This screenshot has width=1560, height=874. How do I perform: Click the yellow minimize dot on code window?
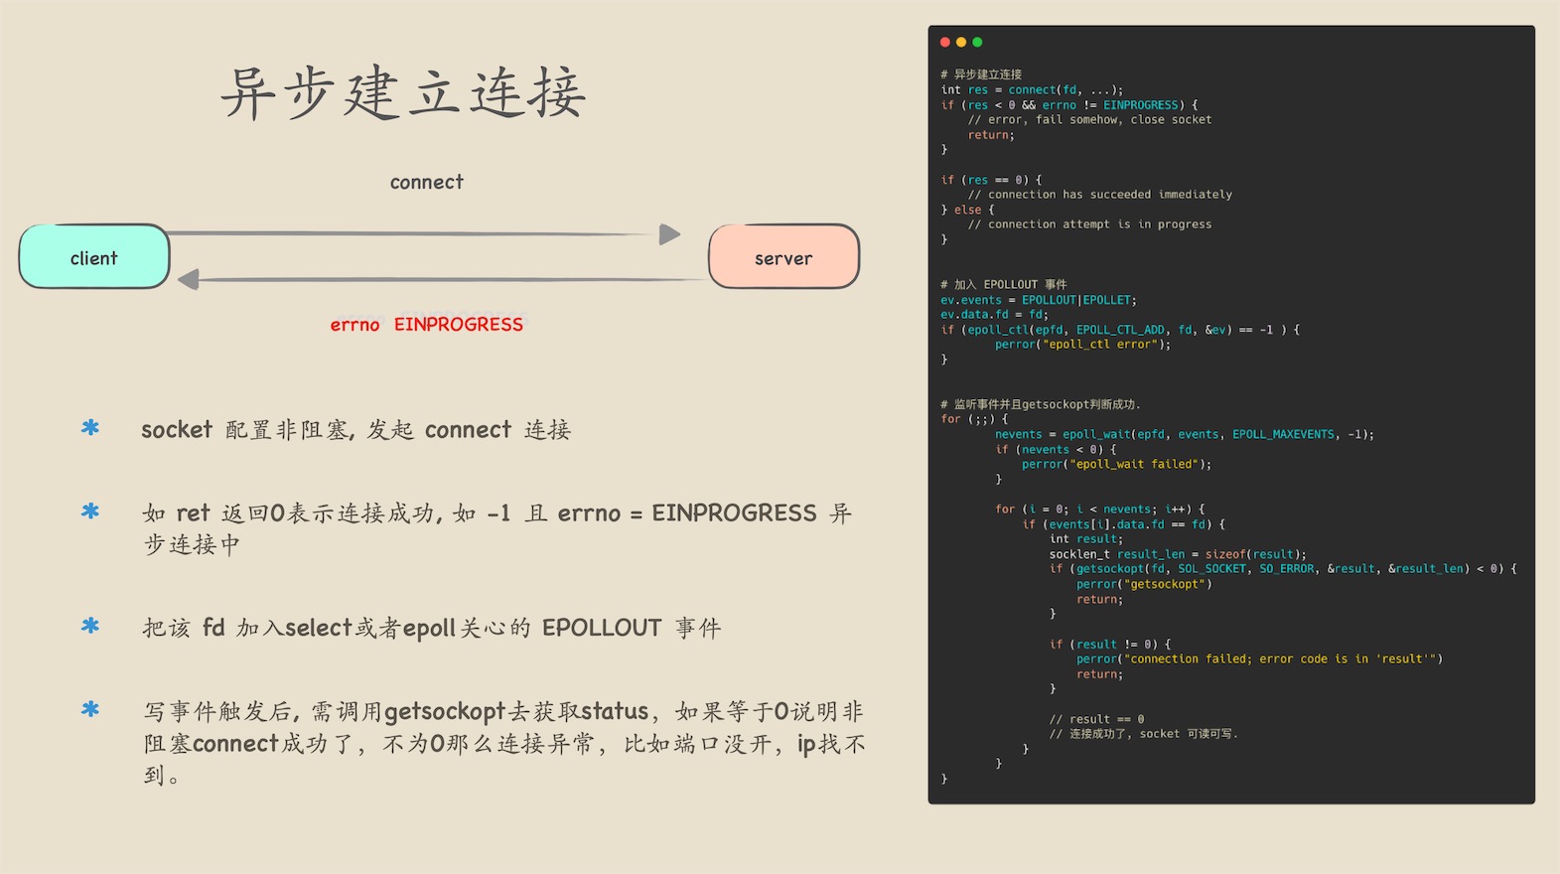point(961,42)
